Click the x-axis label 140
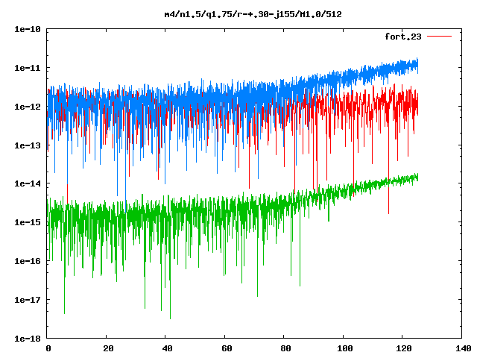477x358 pixels. point(463,348)
